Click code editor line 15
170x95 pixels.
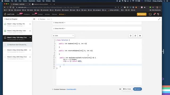(x=99, y=65)
